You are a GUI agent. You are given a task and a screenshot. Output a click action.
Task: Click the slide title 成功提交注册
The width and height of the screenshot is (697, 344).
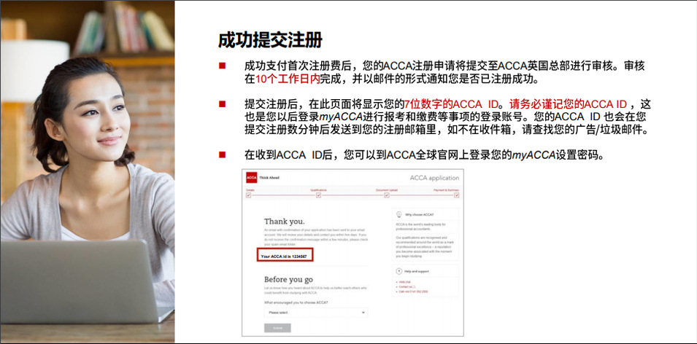270,40
